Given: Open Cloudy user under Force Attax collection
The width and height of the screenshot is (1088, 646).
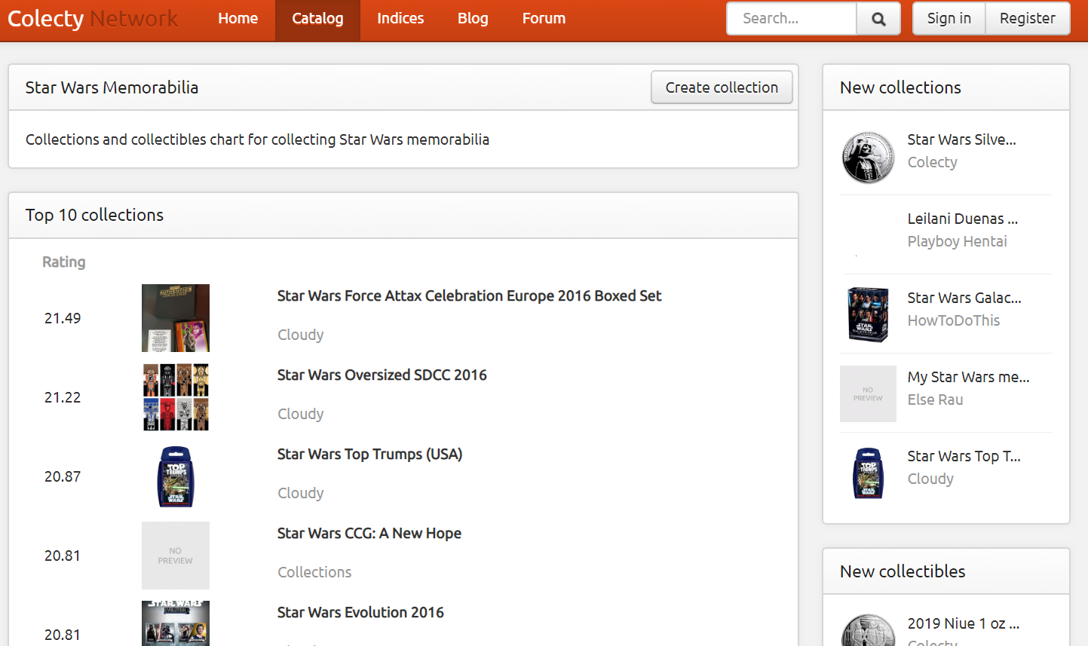Looking at the screenshot, I should tap(300, 335).
